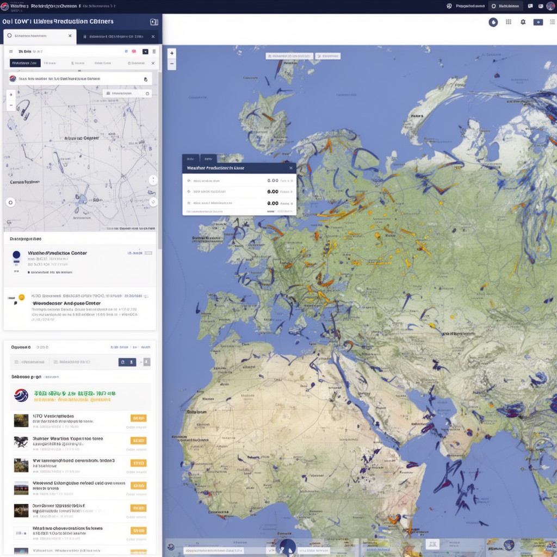Open the vertical dots button on the small map
The height and width of the screenshot is (557, 557).
[x=153, y=180]
